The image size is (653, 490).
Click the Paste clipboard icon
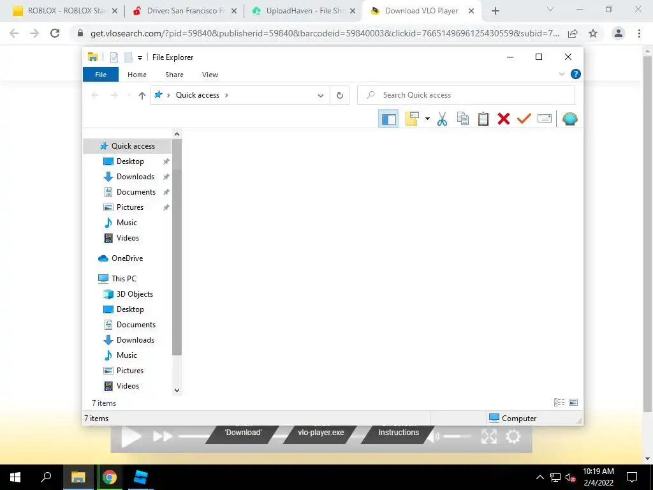coord(483,119)
